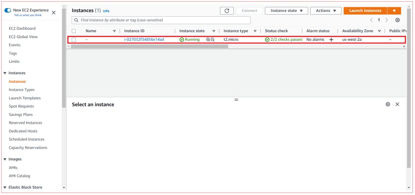
Task: Click the Instance ID column header
Action: [x=134, y=31]
